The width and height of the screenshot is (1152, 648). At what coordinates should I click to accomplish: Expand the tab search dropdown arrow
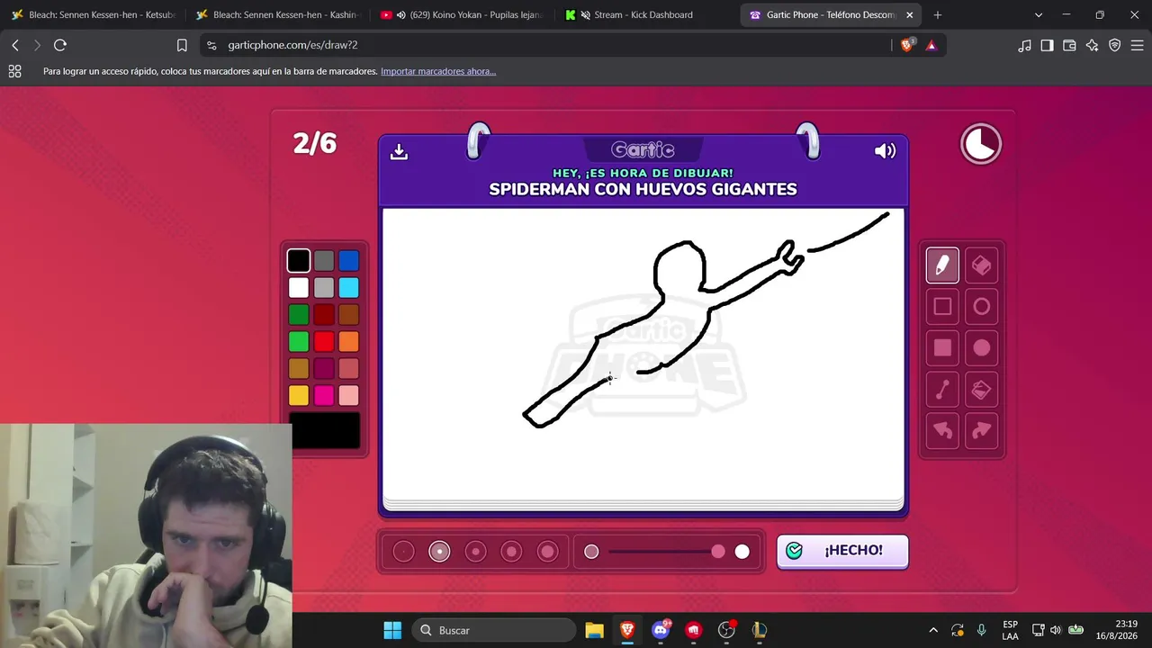(x=1039, y=15)
